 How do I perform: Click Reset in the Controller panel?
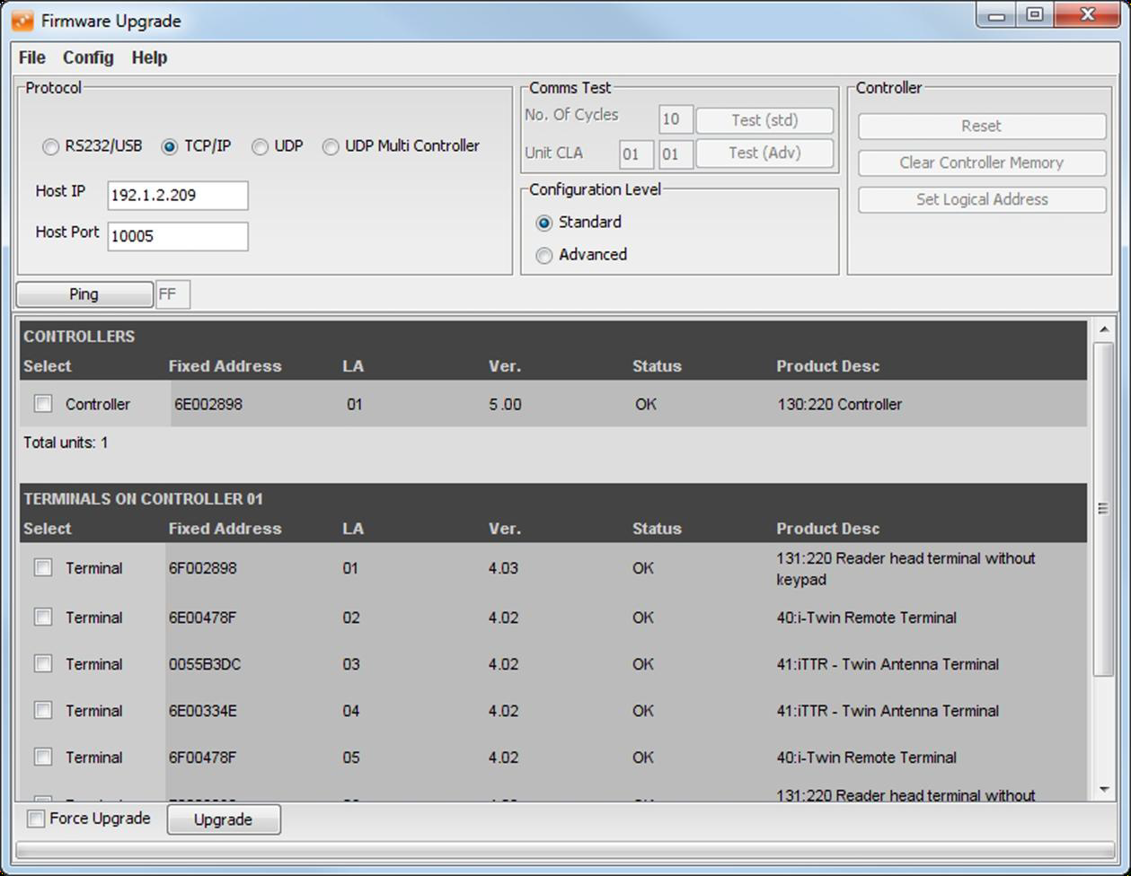[x=981, y=126]
